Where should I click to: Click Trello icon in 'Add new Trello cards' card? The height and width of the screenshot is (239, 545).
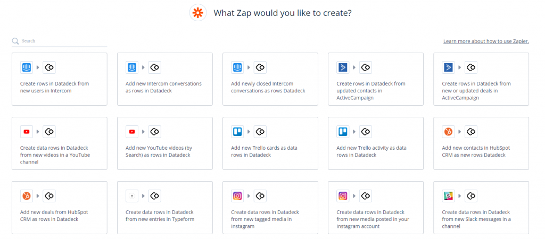click(x=238, y=132)
